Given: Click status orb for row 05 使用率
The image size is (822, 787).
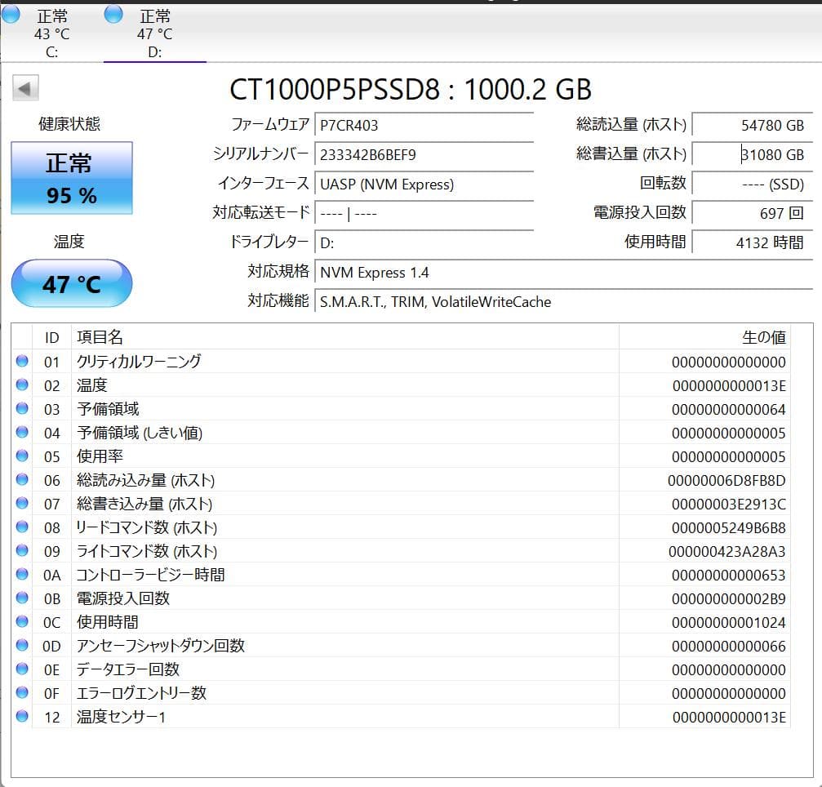Looking at the screenshot, I should coord(22,455).
